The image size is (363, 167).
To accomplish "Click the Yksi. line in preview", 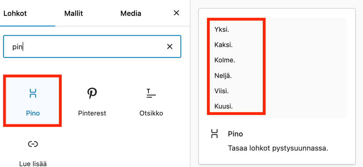I will coord(222,30).
